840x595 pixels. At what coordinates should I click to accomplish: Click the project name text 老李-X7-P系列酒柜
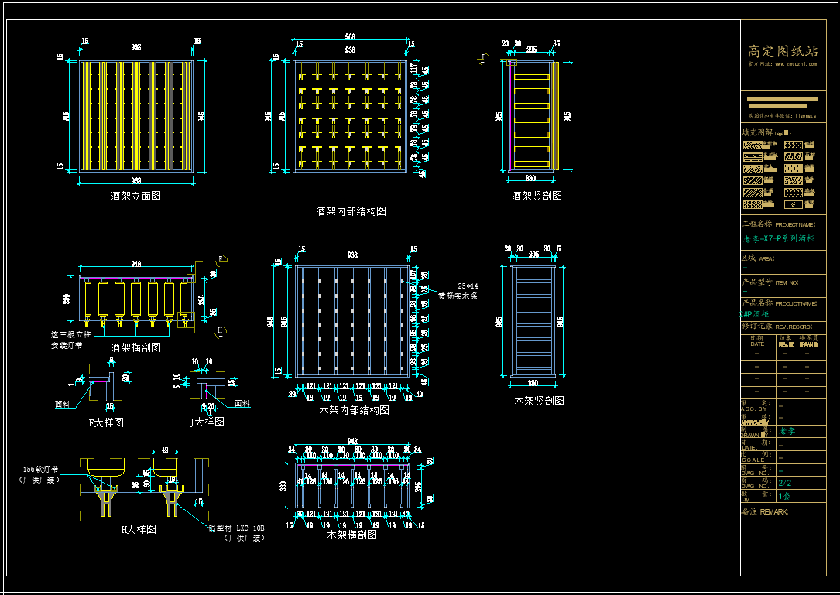[779, 239]
